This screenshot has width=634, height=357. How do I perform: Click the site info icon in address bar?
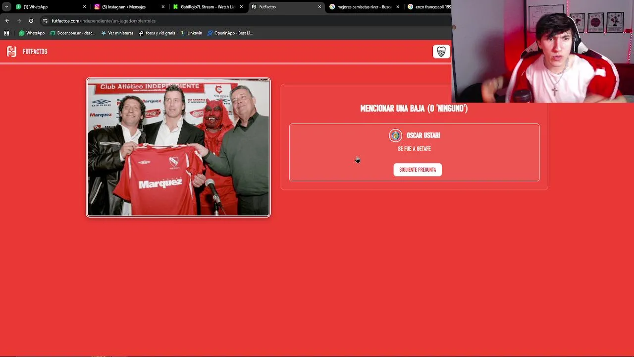(x=45, y=21)
